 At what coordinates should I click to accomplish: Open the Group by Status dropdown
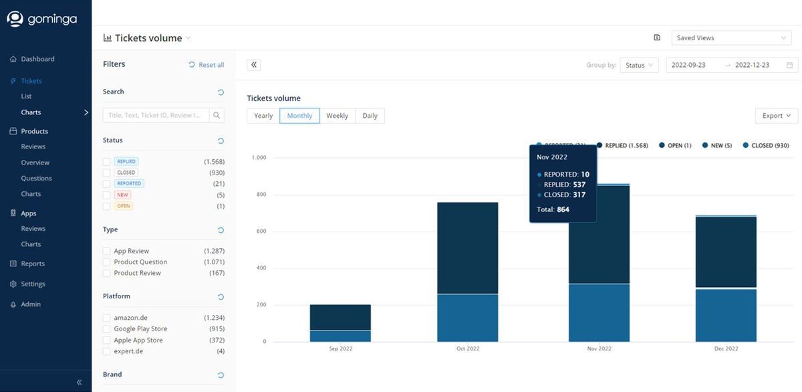pyautogui.click(x=639, y=66)
